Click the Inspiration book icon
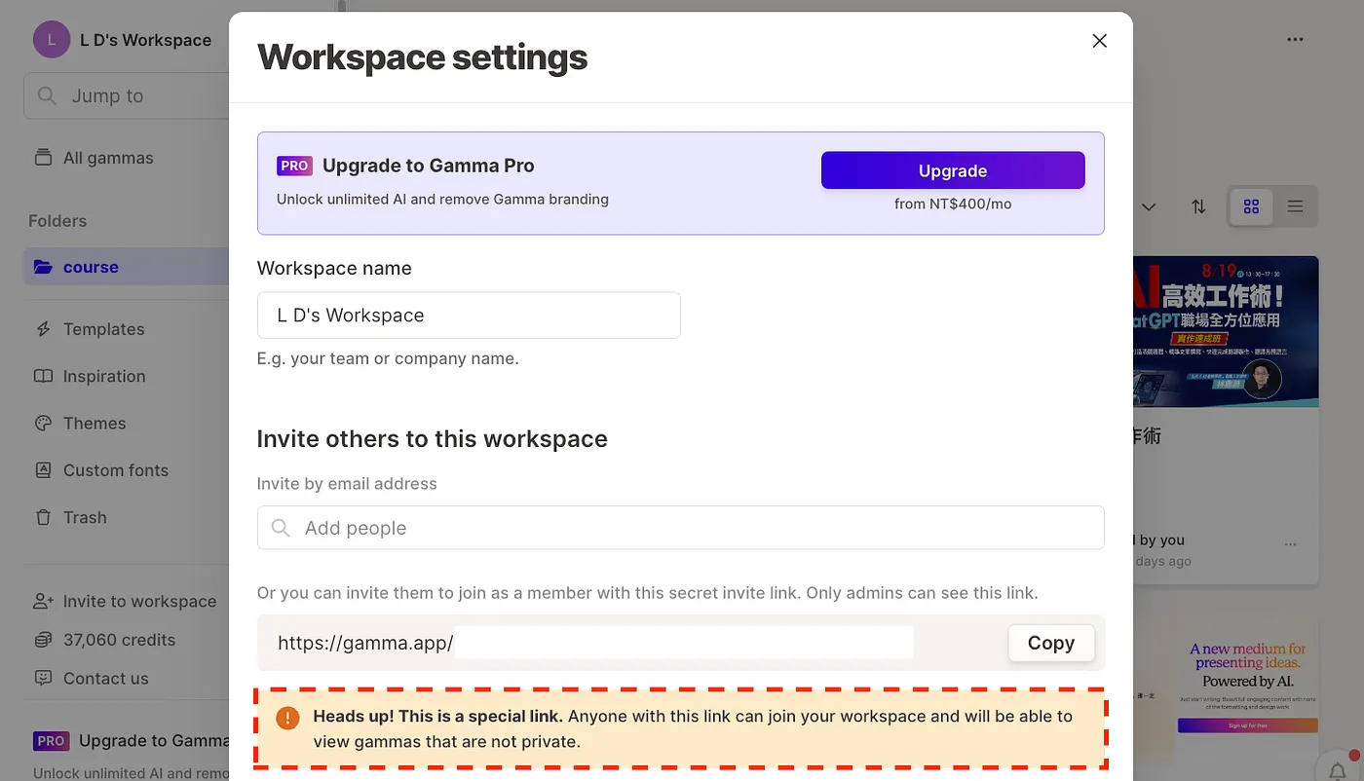The width and height of the screenshot is (1364, 781). tap(43, 376)
